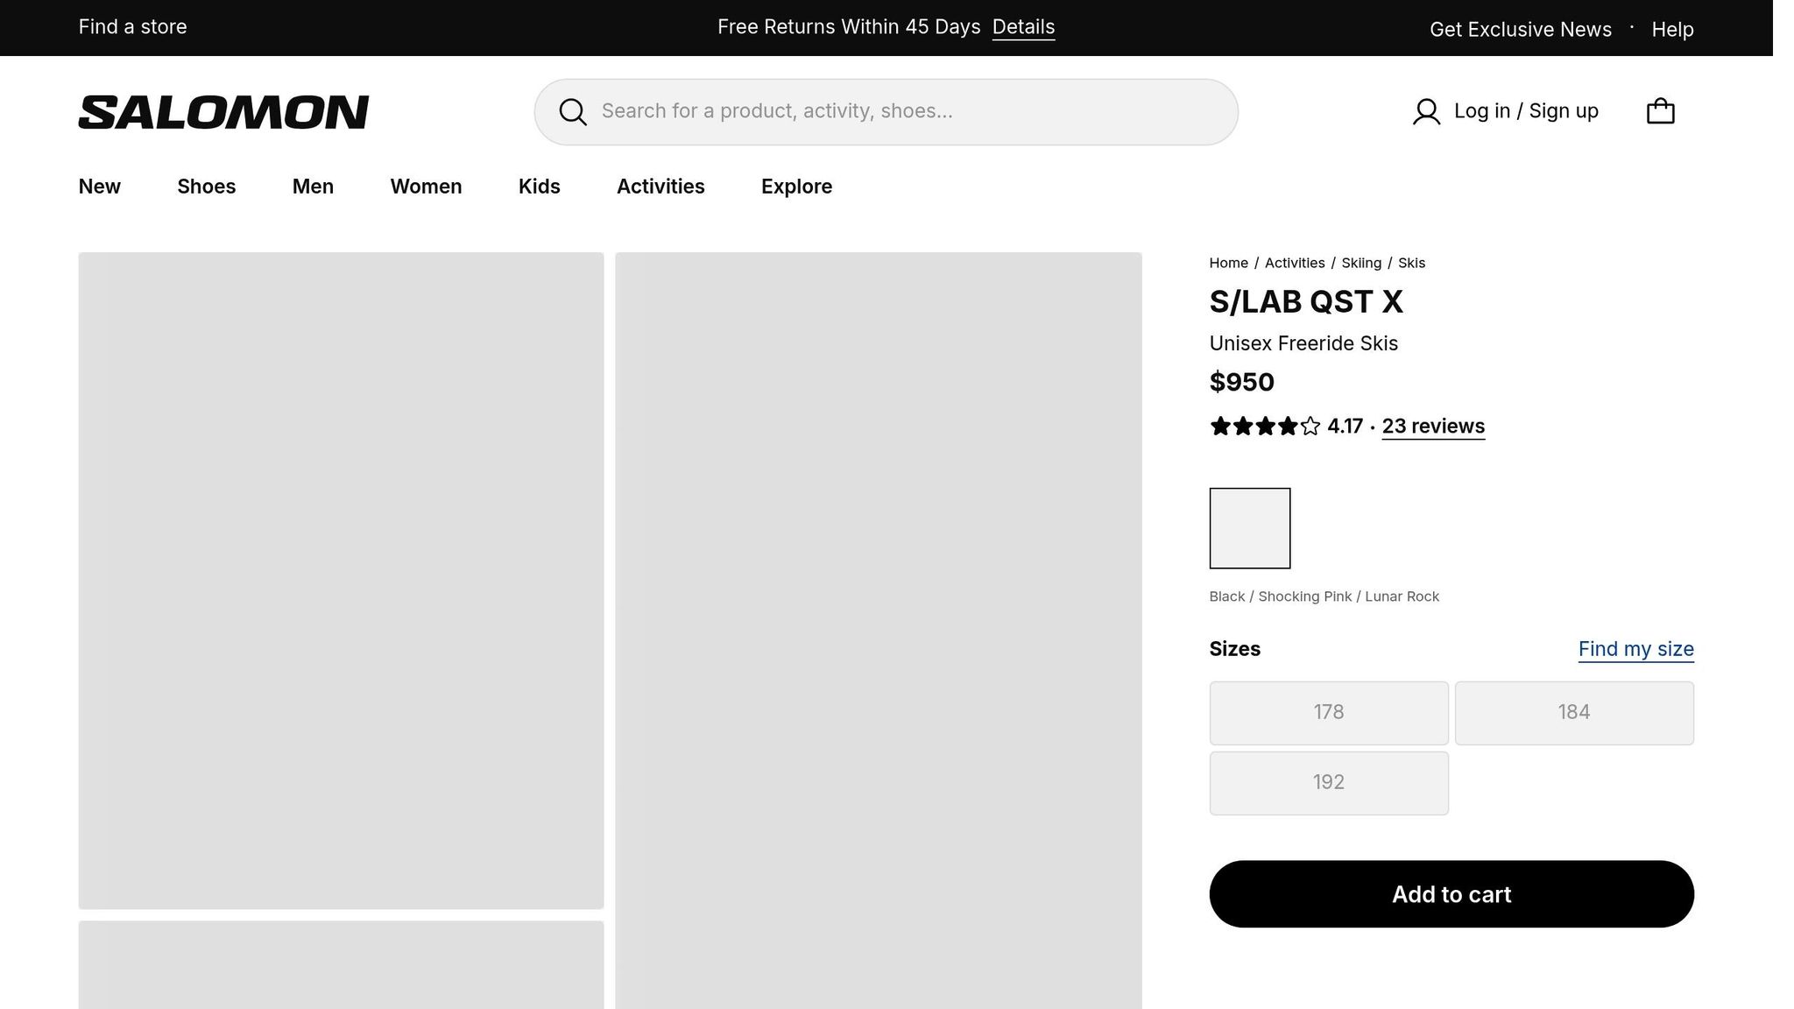Open the partially visible third product image

pos(341,964)
